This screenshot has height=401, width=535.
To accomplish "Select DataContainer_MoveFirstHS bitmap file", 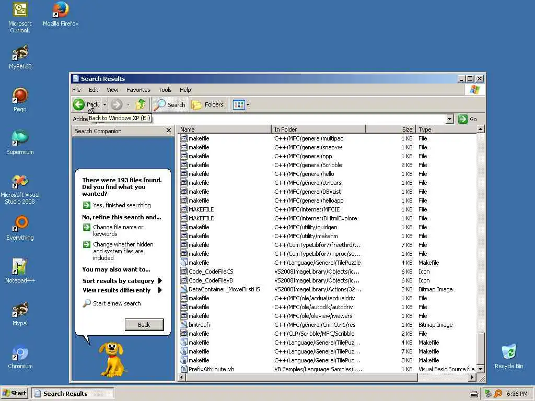I will [224, 289].
